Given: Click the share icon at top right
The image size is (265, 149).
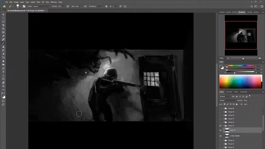Looking at the screenshot, I should (262, 7).
